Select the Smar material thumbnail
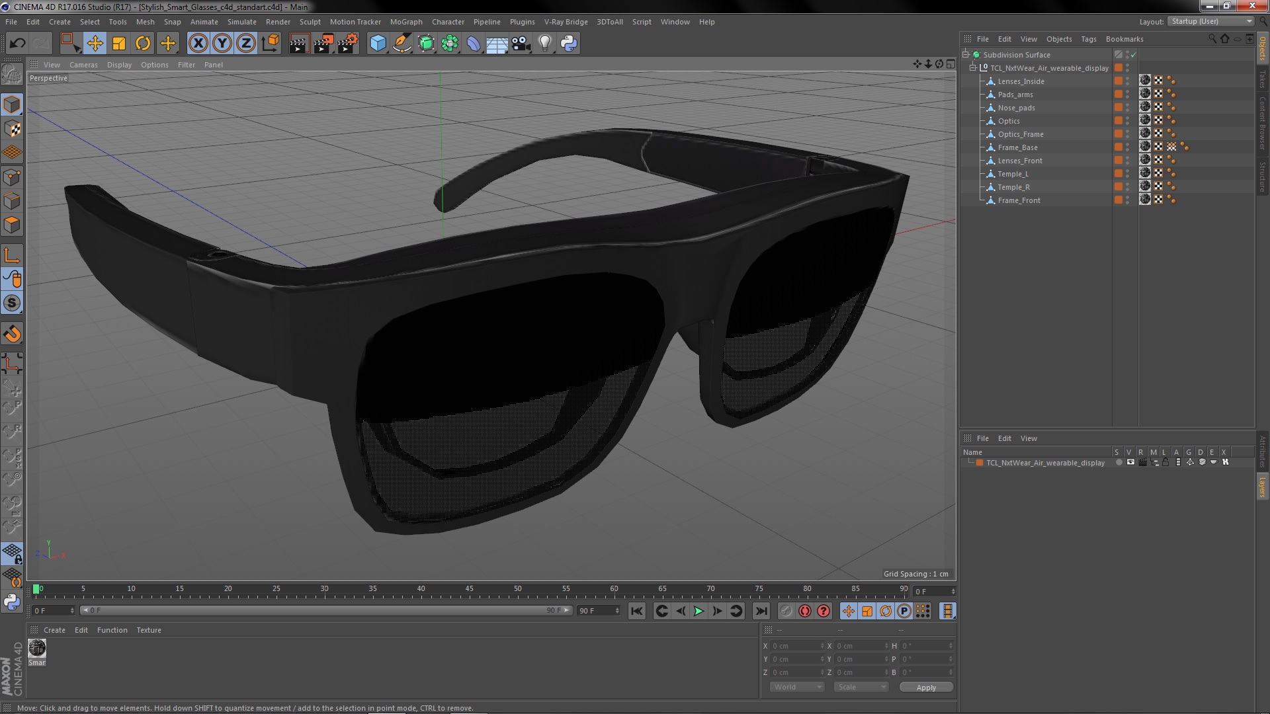1270x714 pixels. 37,648
